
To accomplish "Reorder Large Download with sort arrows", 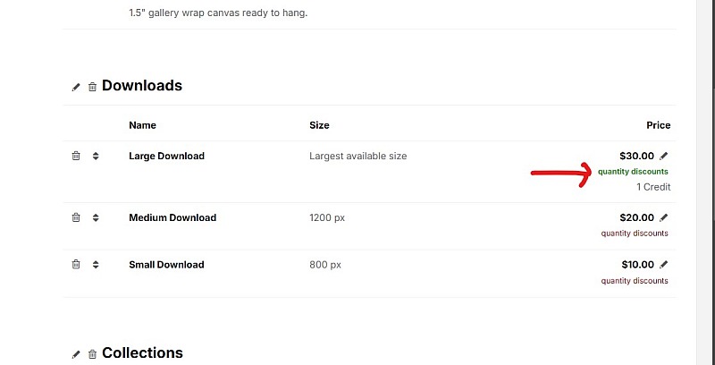I will (96, 156).
